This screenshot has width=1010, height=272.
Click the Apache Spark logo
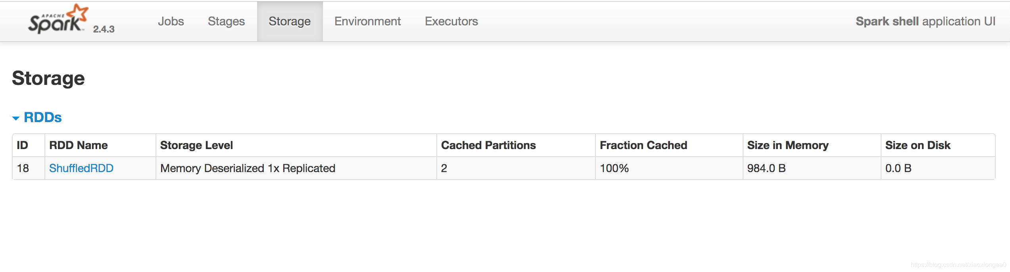tap(58, 19)
